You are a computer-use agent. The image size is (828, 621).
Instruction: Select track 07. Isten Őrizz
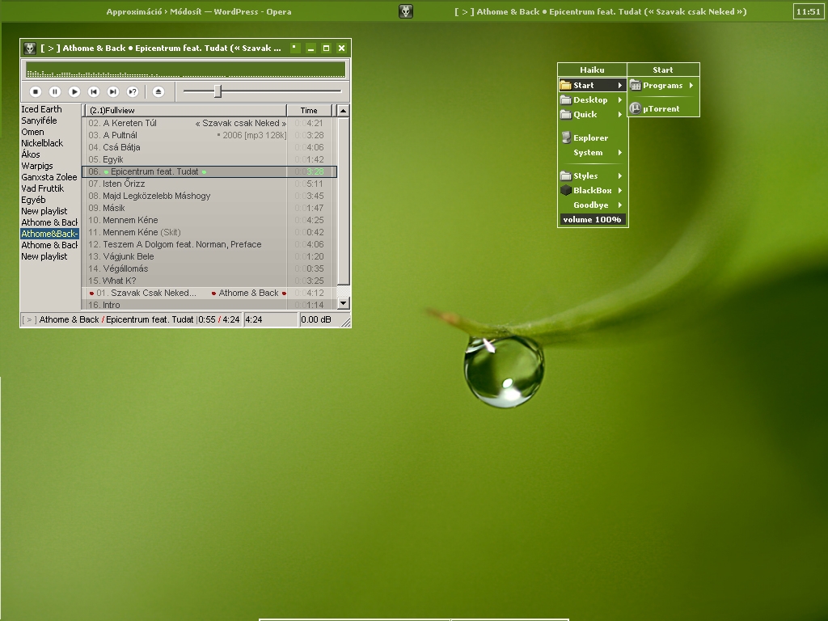(x=209, y=184)
